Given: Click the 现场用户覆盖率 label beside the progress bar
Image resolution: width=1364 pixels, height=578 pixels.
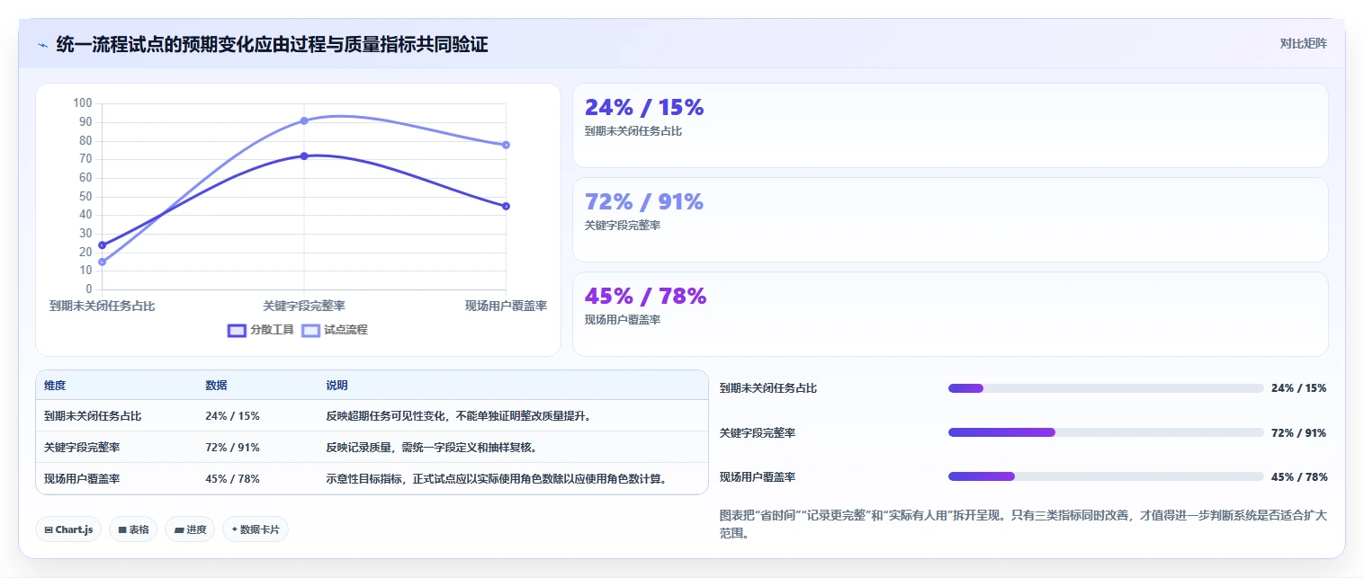Looking at the screenshot, I should pyautogui.click(x=758, y=477).
